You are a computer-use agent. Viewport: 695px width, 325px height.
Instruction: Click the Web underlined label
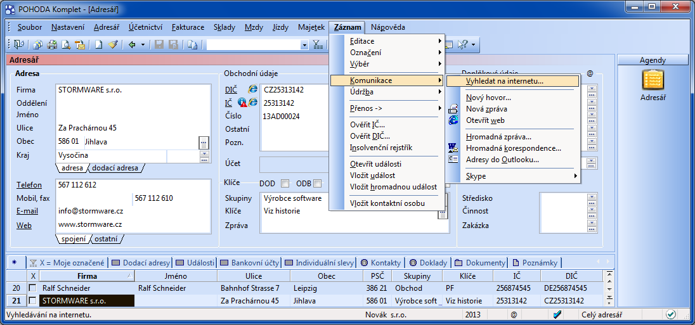(x=24, y=226)
